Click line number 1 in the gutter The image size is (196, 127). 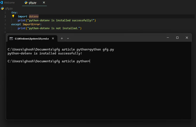pyautogui.click(x=5, y=12)
